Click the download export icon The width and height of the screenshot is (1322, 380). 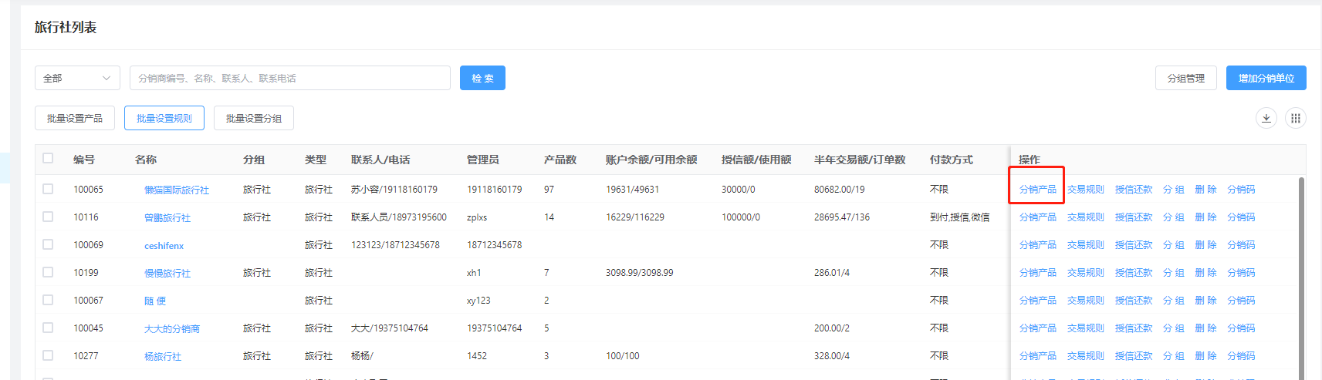(1266, 118)
